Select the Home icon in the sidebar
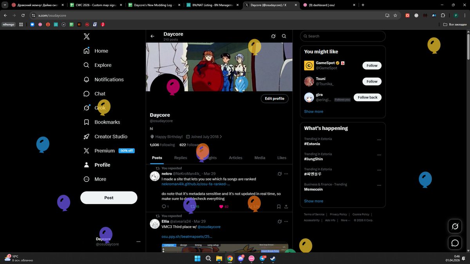This screenshot has height=264, width=470. pos(86,50)
